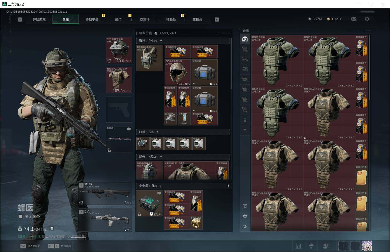Select the GTO backpack thumbnail
The height and width of the screenshot is (252, 390).
pyautogui.click(x=149, y=170)
